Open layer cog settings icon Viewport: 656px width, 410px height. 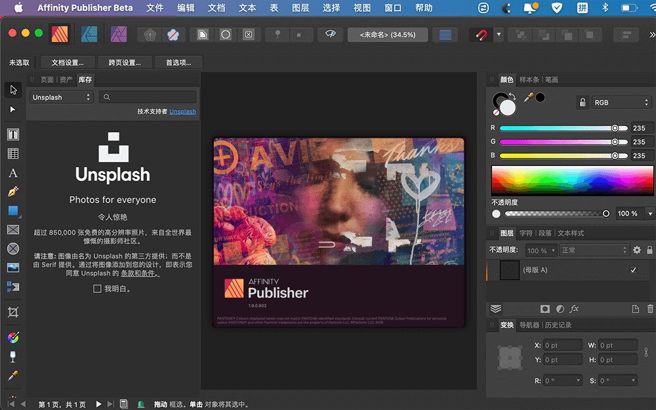[x=637, y=250]
